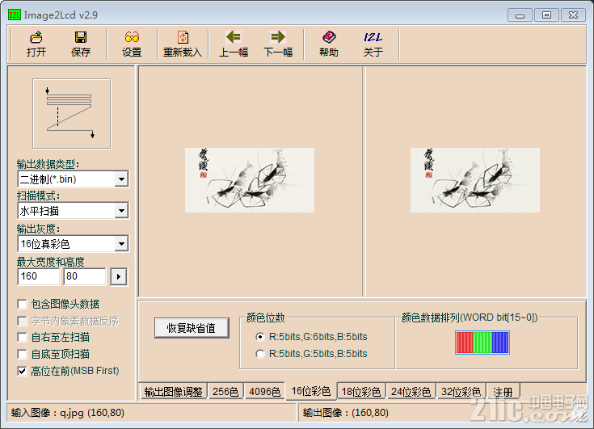Select R:5bits,G:5bits,B:5bits radio option
This screenshot has height=429, width=594.
click(260, 354)
